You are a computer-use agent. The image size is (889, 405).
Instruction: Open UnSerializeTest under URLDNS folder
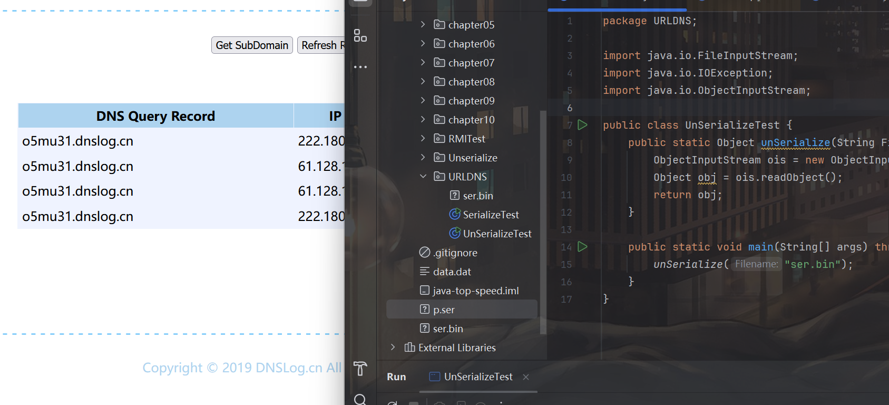click(497, 234)
